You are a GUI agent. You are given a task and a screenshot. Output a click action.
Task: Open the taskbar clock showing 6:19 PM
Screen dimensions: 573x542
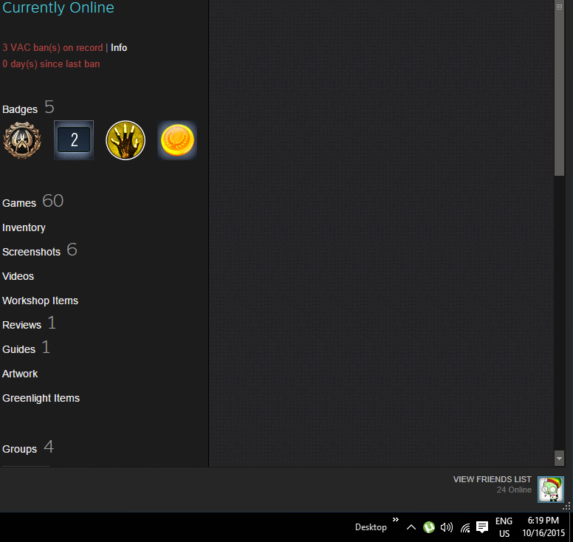coord(543,526)
